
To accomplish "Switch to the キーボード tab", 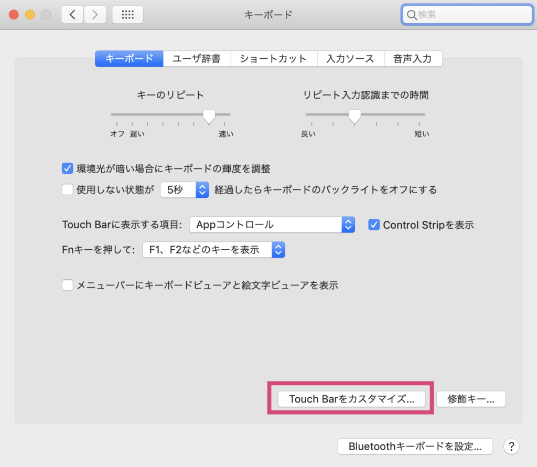I will 129,59.
